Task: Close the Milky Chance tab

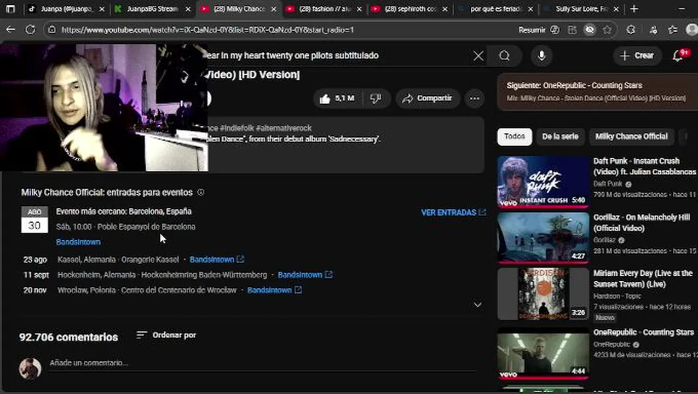Action: [x=273, y=9]
